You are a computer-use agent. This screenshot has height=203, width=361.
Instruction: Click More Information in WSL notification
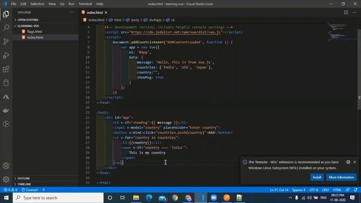click(341, 177)
